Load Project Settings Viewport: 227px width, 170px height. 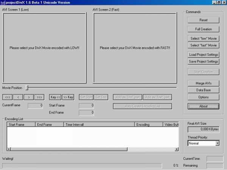pyautogui.click(x=204, y=55)
